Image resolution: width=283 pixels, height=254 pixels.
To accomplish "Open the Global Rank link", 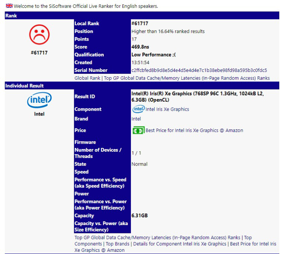I will [88, 78].
